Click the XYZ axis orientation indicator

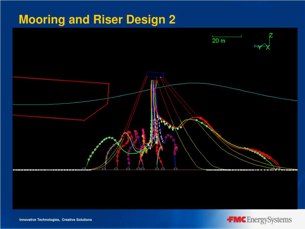[264, 41]
